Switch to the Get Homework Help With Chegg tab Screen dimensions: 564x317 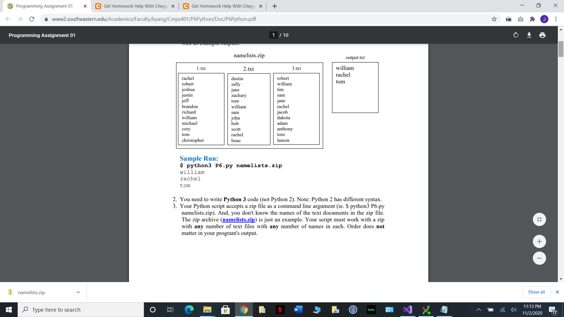click(x=132, y=6)
